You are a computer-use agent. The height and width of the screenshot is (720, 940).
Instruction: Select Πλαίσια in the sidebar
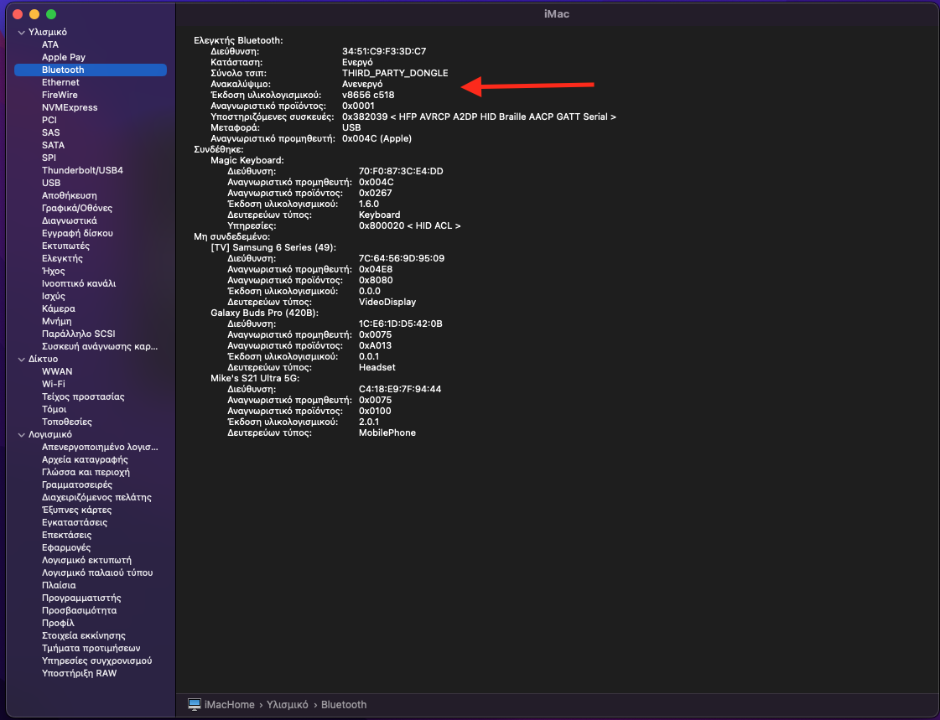(x=59, y=586)
